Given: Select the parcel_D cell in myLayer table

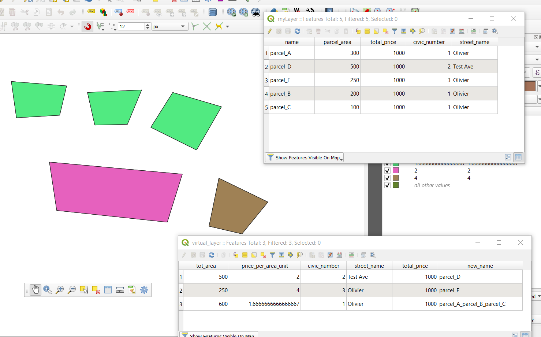Looking at the screenshot, I should point(292,67).
